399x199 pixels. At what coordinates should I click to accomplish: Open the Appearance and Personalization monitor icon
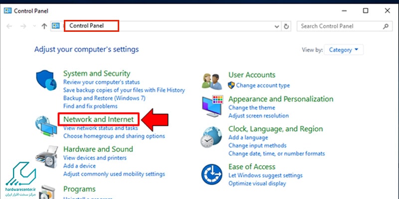pos(212,106)
